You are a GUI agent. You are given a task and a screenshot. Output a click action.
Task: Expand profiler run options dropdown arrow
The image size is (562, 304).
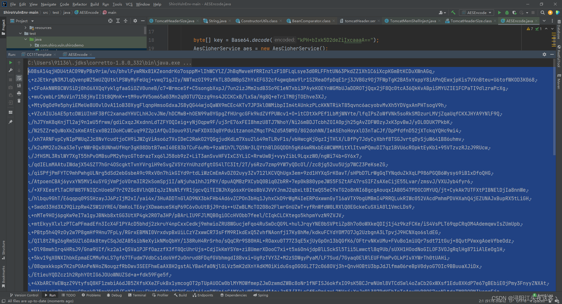coord(527,13)
